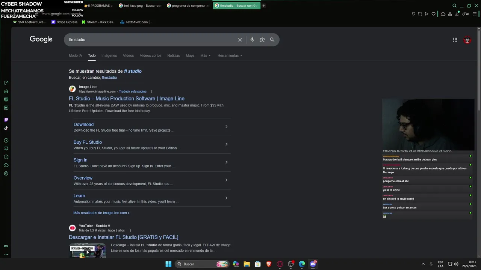481x270 pixels.
Task: Open Discord from taskbar
Action: click(x=313, y=264)
